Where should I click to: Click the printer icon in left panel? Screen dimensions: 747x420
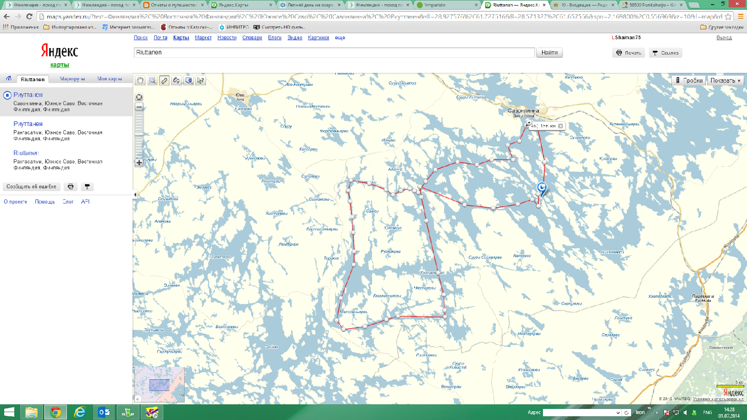point(70,187)
